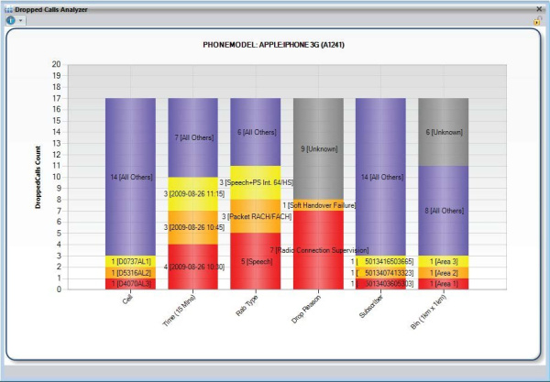The width and height of the screenshot is (550, 382).
Task: Select the 4 [2009-08-26 10:30] time segment
Action: coord(192,267)
